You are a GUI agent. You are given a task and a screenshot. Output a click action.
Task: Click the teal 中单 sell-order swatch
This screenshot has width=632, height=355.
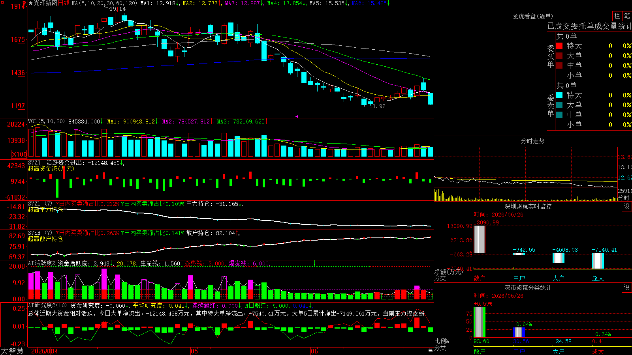(x=559, y=115)
